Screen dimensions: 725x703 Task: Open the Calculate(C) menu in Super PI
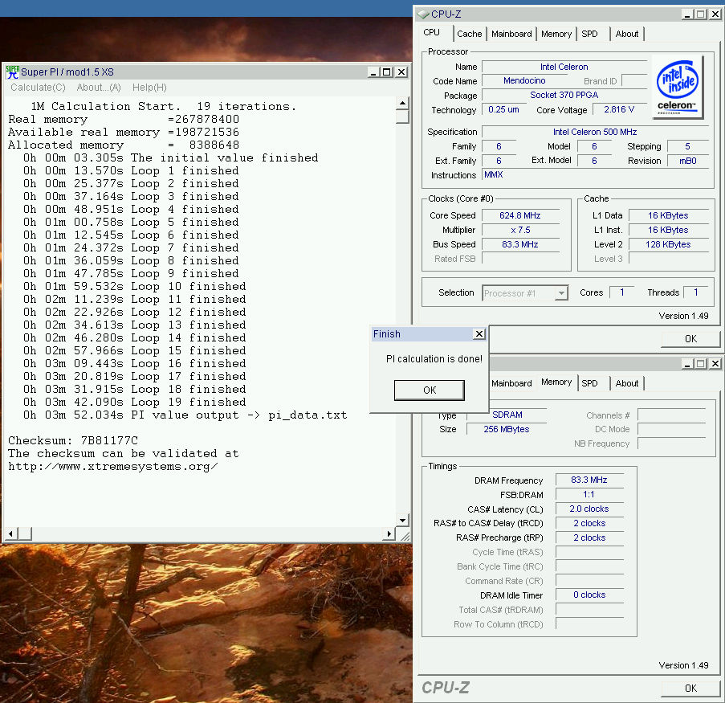click(x=38, y=88)
